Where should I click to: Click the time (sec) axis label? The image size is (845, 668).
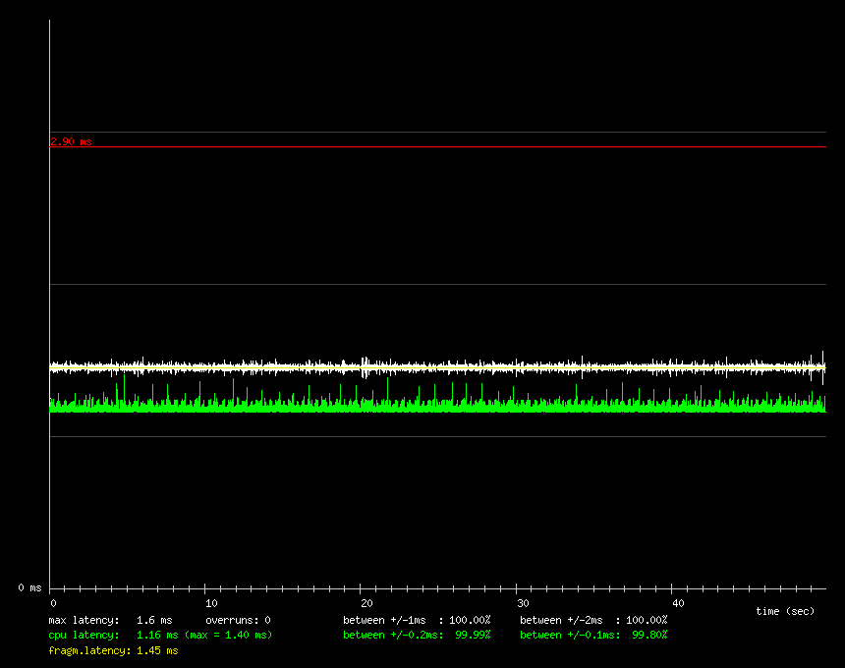click(785, 611)
